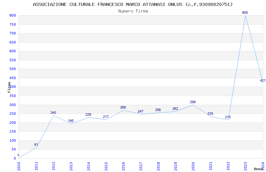
Task: Click the 50 y-axis tick label
Action: click(x=14, y=149)
